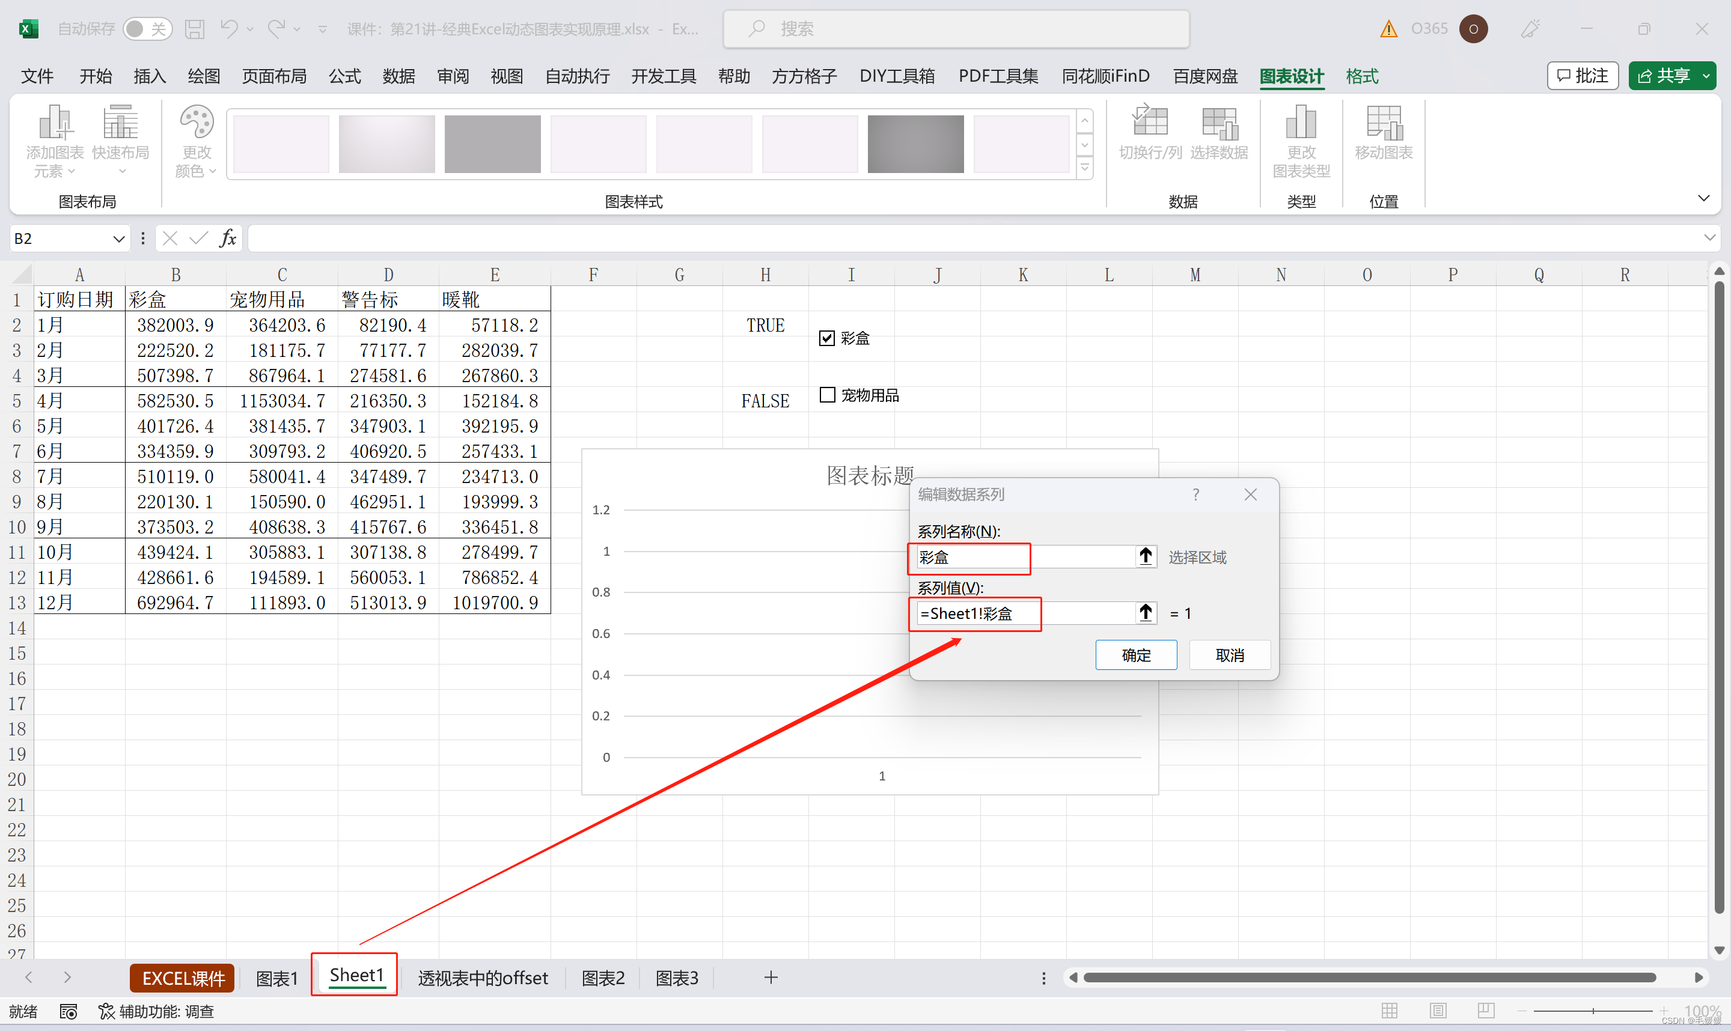This screenshot has height=1031, width=1731.
Task: Click 快速布局 icon
Action: tap(121, 141)
